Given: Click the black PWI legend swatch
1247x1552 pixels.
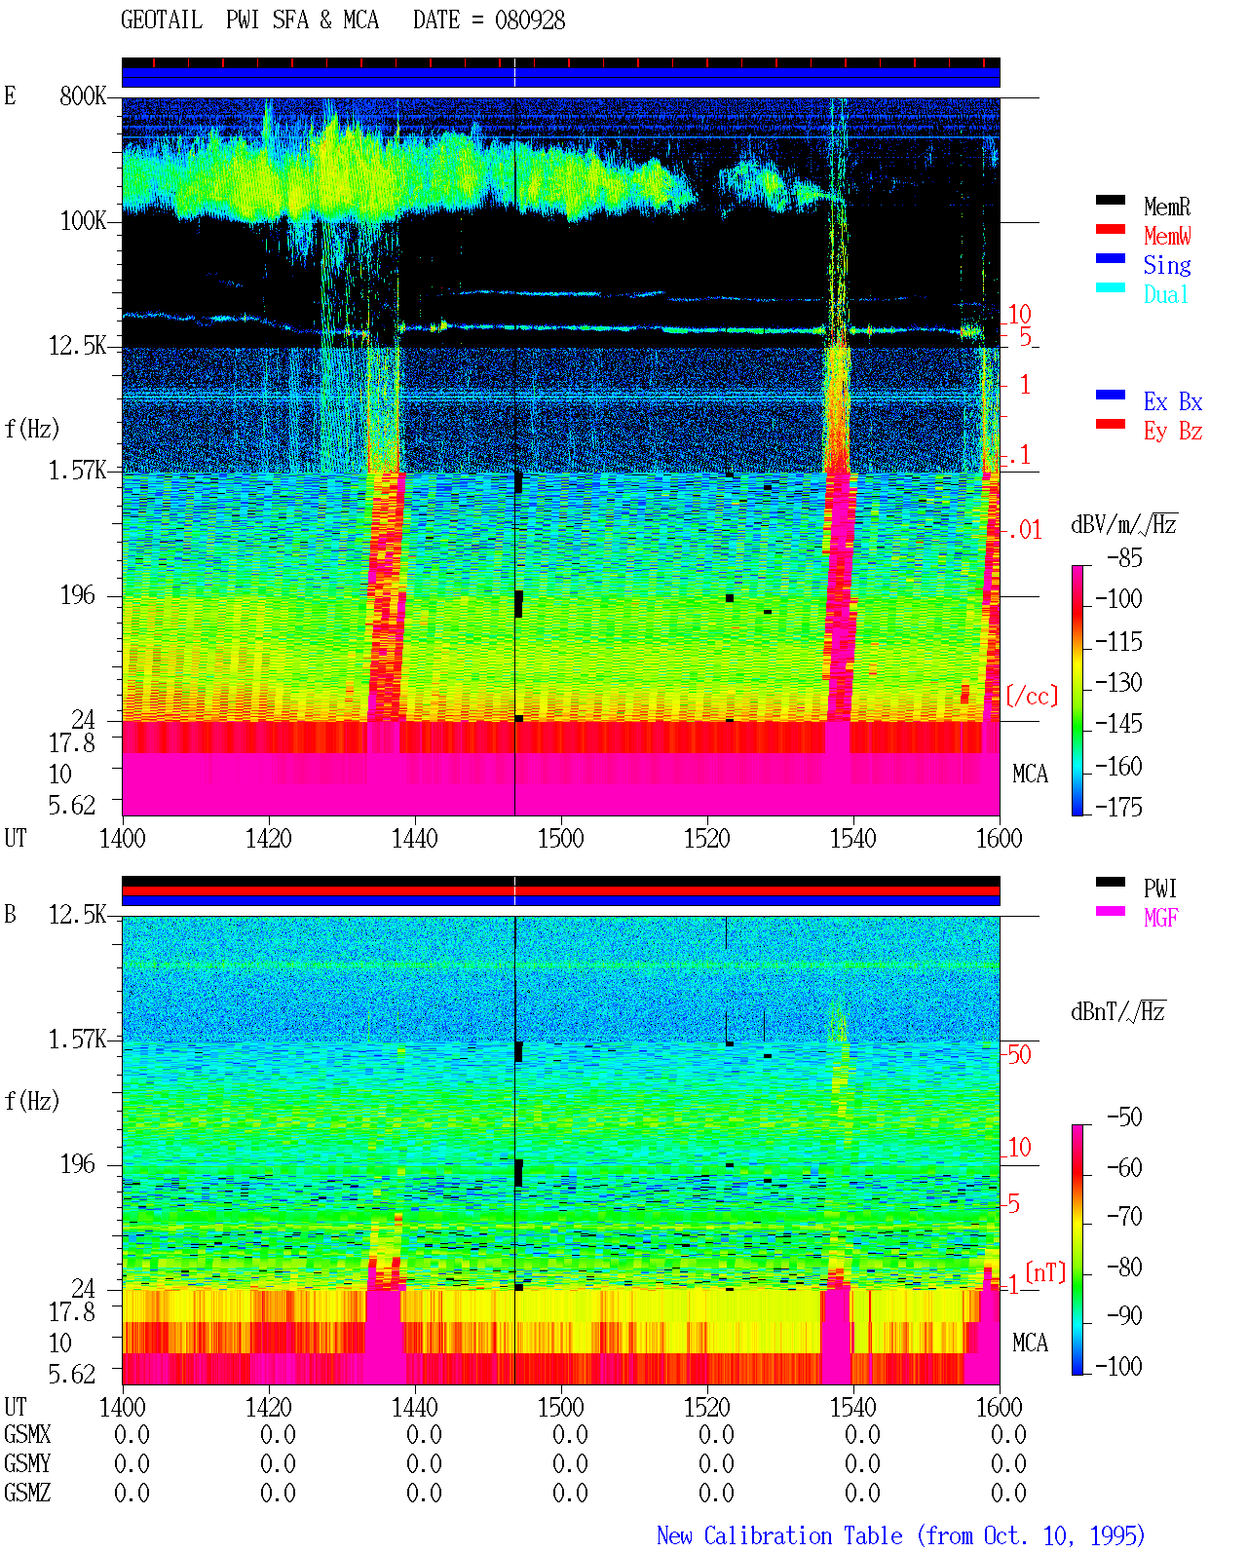Looking at the screenshot, I should [1110, 882].
